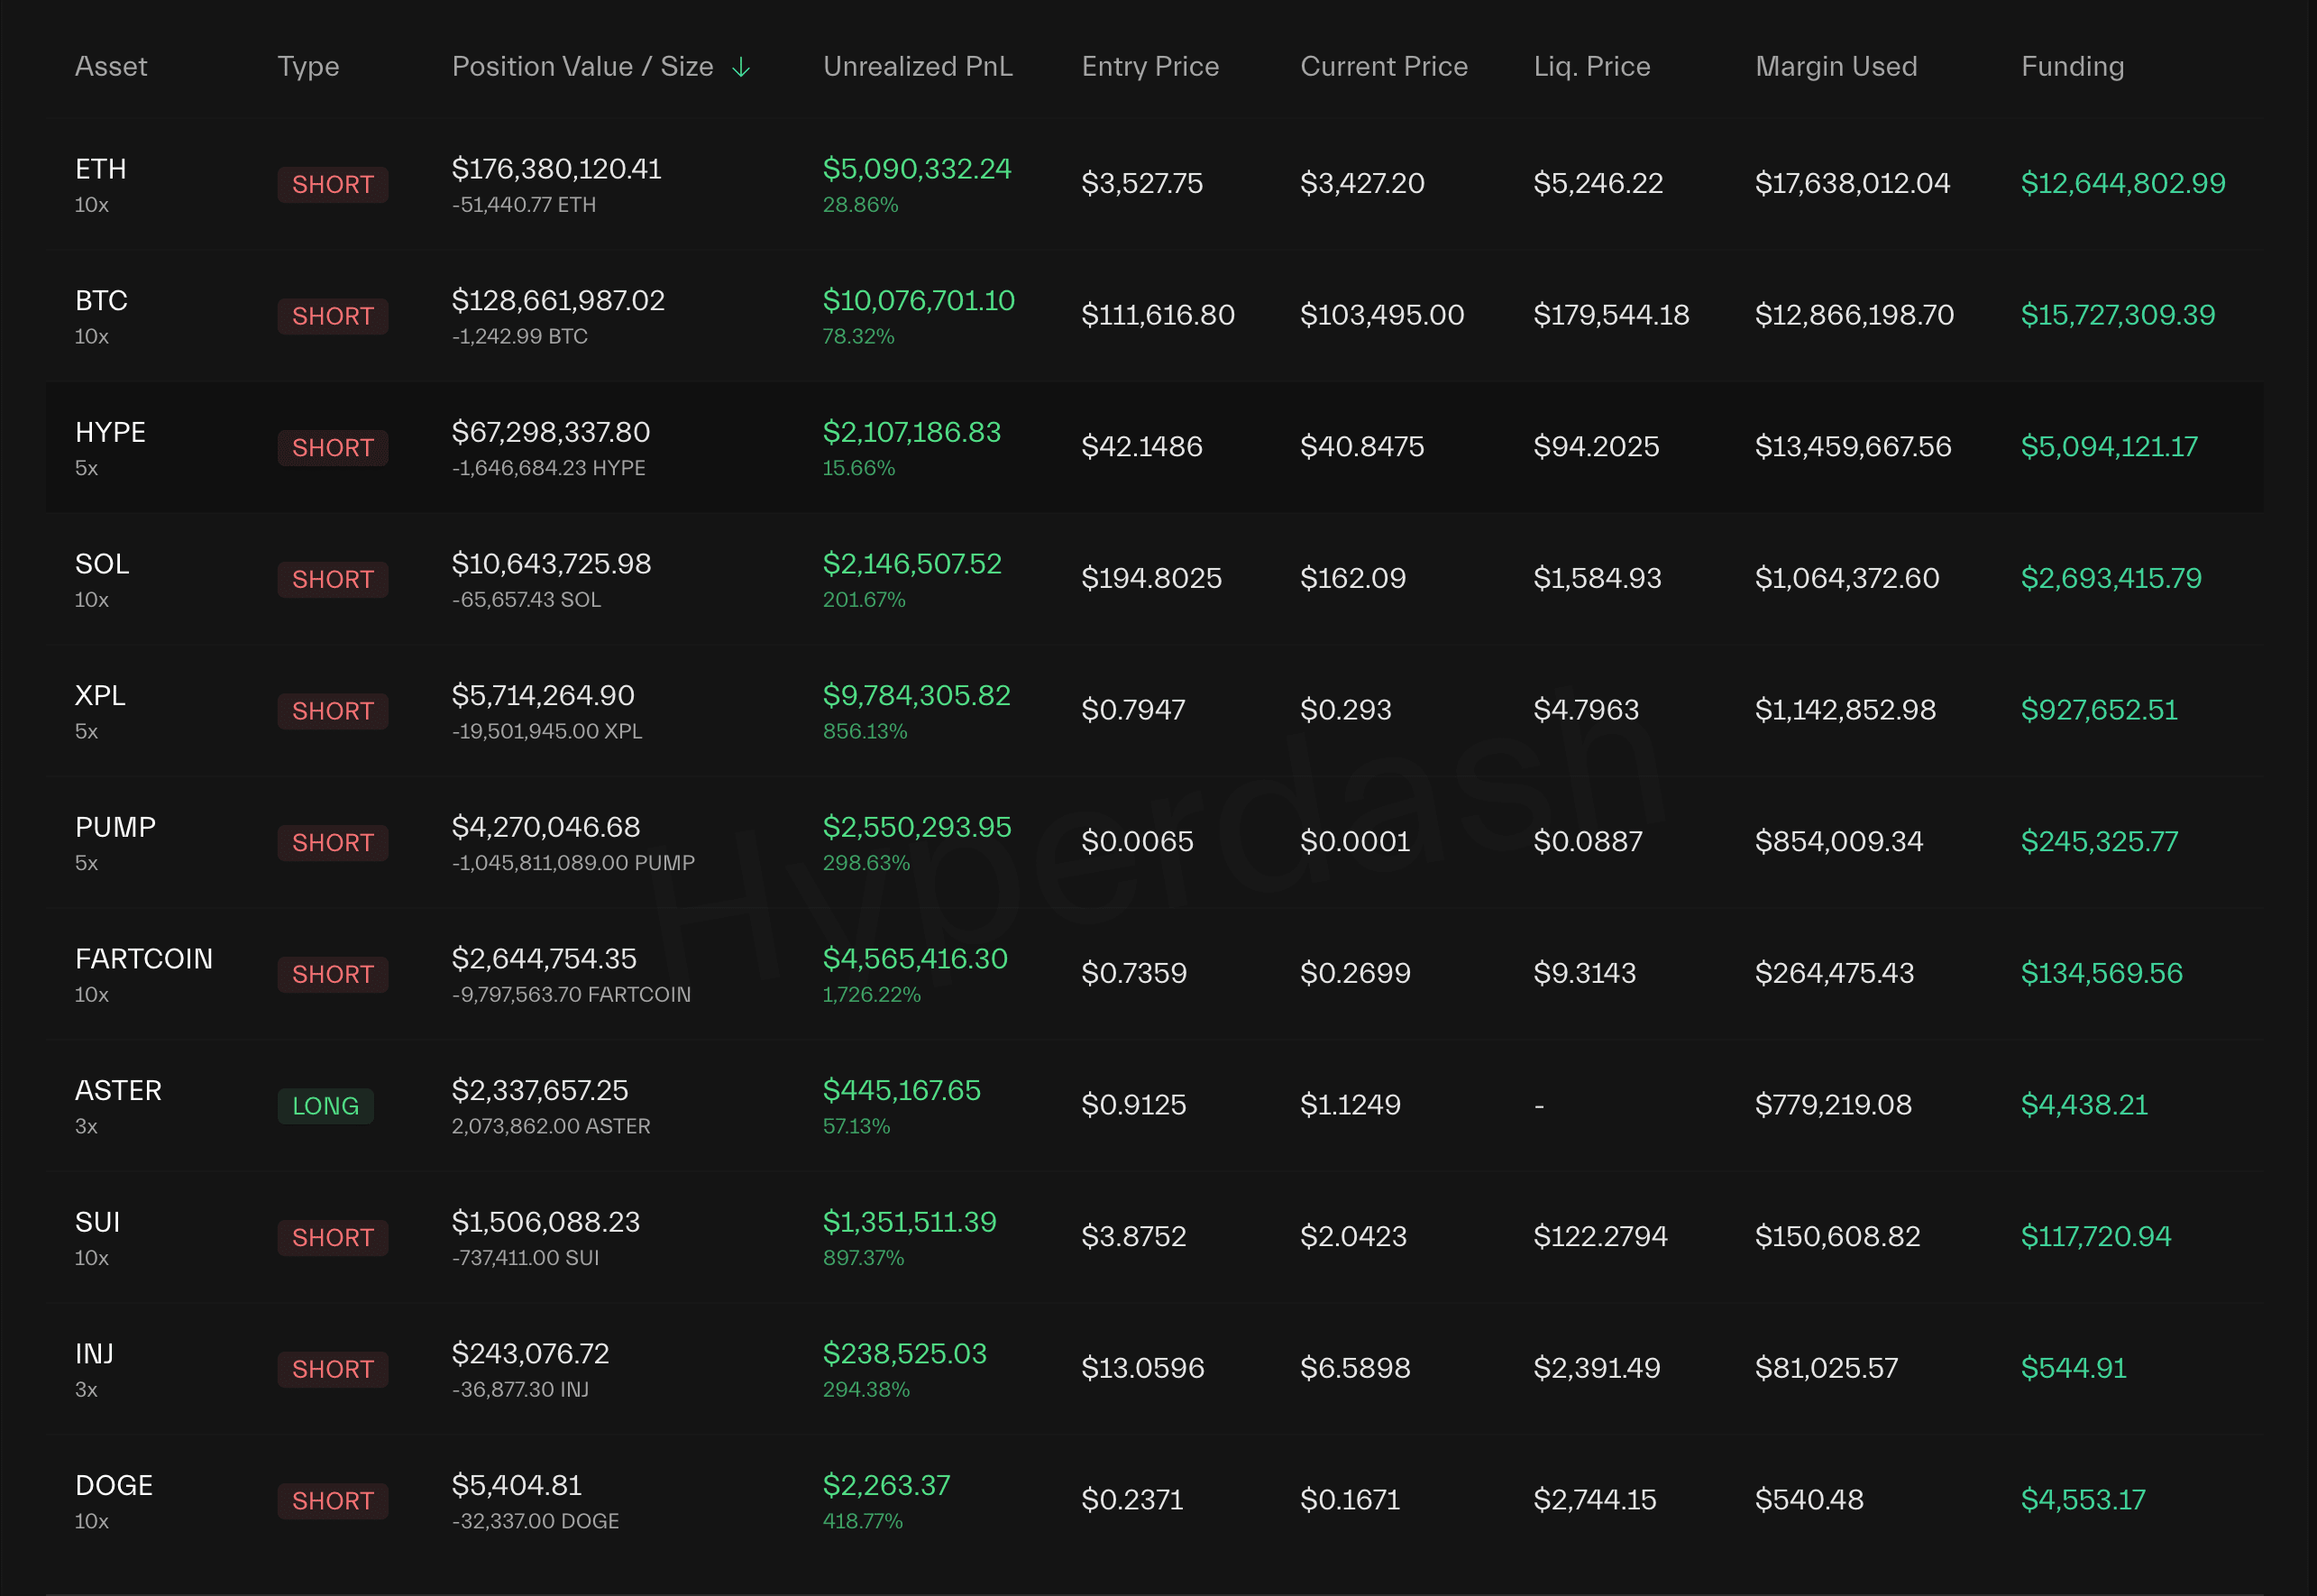This screenshot has height=1596, width=2317.
Task: Click SUI funding amount $117,720.94
Action: (2095, 1237)
